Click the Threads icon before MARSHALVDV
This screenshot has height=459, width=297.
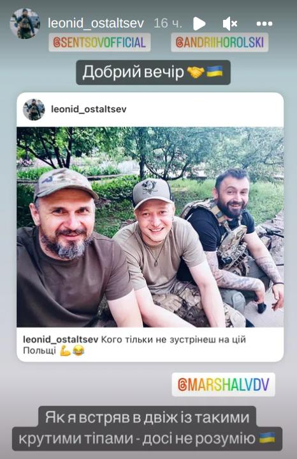click(x=182, y=385)
